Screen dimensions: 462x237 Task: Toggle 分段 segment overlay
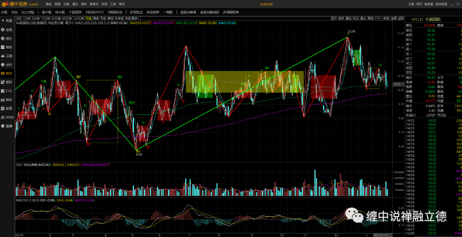click(x=14, y=12)
